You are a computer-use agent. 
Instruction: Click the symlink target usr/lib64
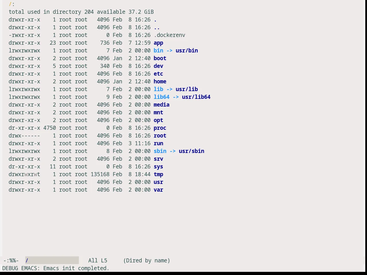tap(196, 97)
